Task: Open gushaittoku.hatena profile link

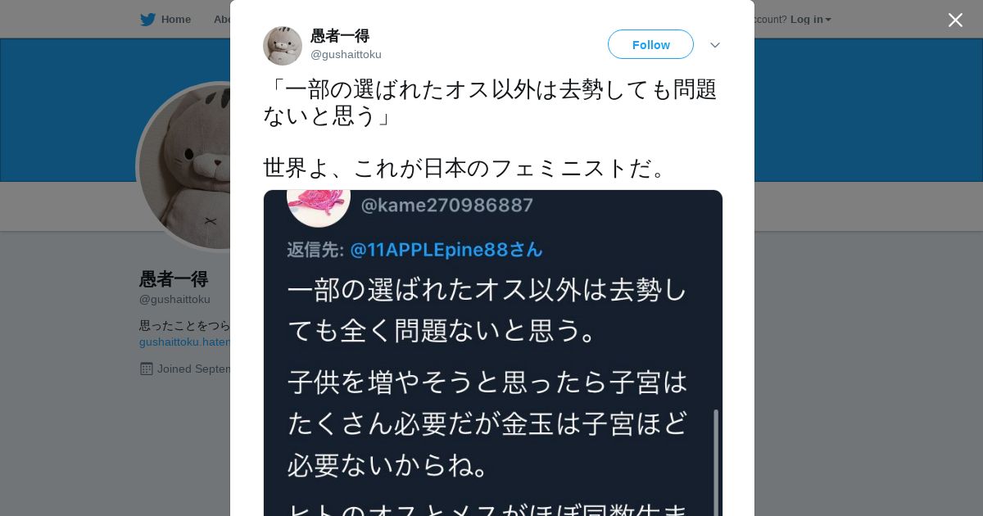Action: [185, 342]
